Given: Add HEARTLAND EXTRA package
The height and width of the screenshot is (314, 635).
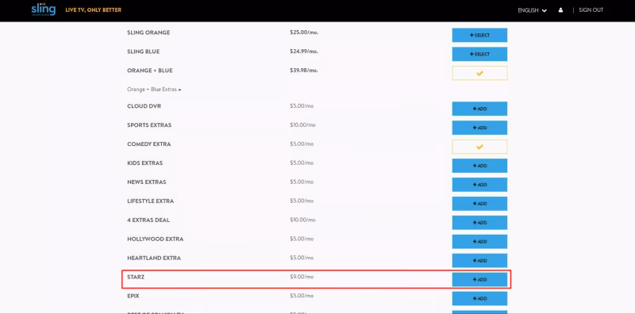Looking at the screenshot, I should coord(479,261).
